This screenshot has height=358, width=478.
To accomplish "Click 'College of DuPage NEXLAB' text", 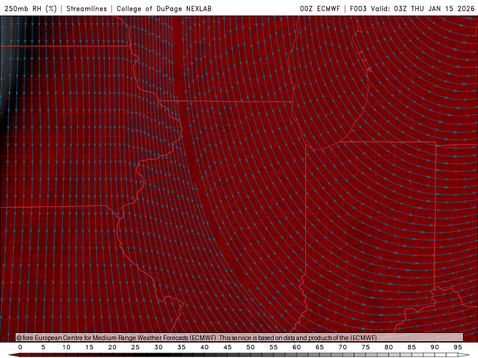I will point(164,8).
